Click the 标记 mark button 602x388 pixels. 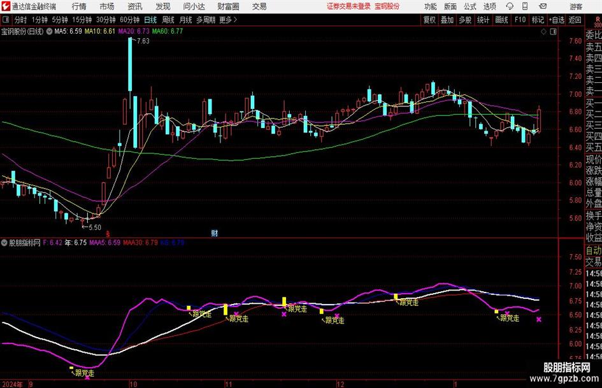[538, 20]
